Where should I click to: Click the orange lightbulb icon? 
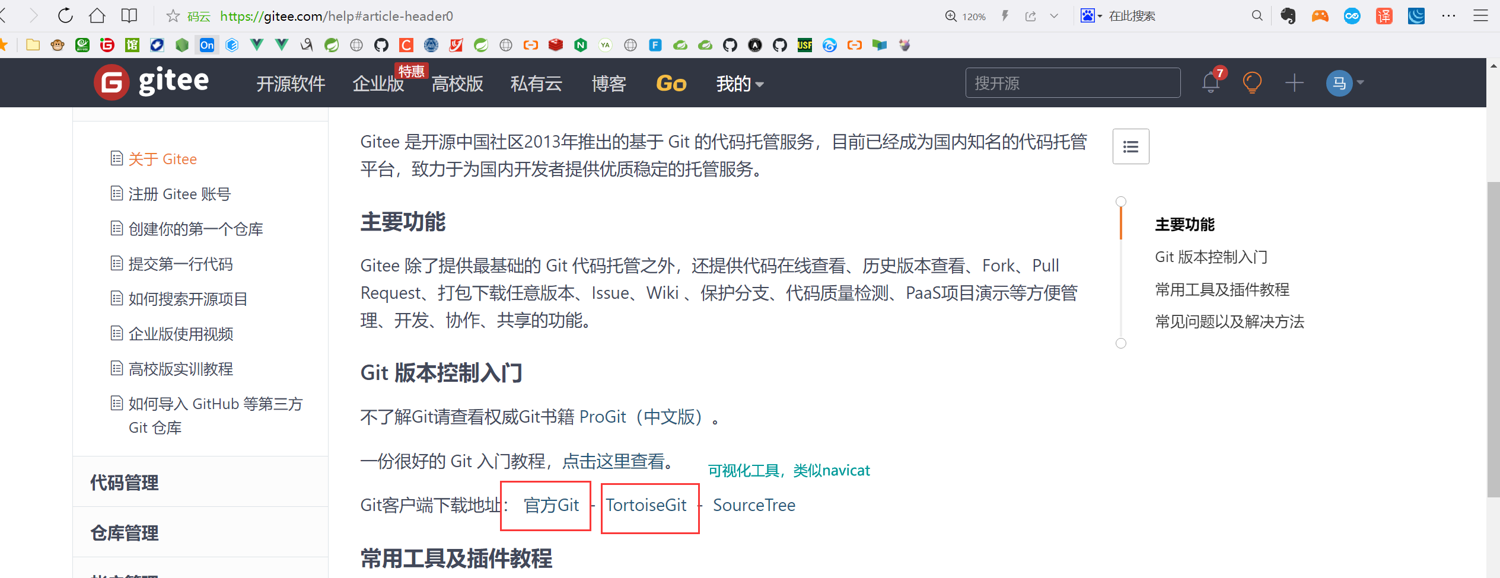click(x=1252, y=82)
